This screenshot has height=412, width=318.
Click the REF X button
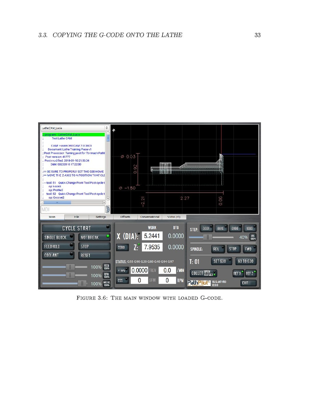tap(238, 273)
